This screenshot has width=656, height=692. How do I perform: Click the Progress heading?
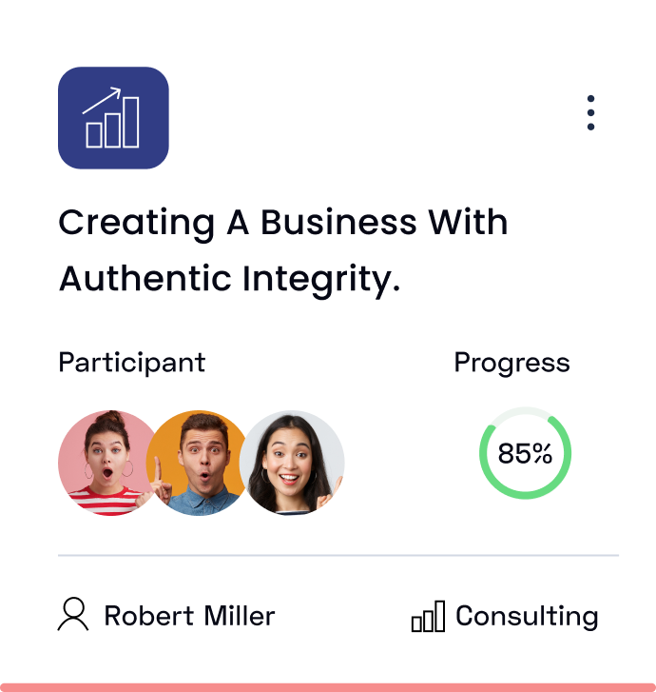[511, 363]
